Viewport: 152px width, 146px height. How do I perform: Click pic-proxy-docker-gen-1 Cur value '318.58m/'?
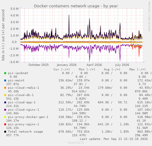click(66, 117)
